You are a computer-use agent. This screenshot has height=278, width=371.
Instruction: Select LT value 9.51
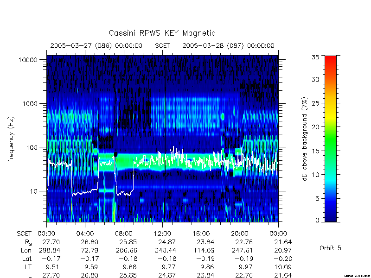tap(53, 267)
